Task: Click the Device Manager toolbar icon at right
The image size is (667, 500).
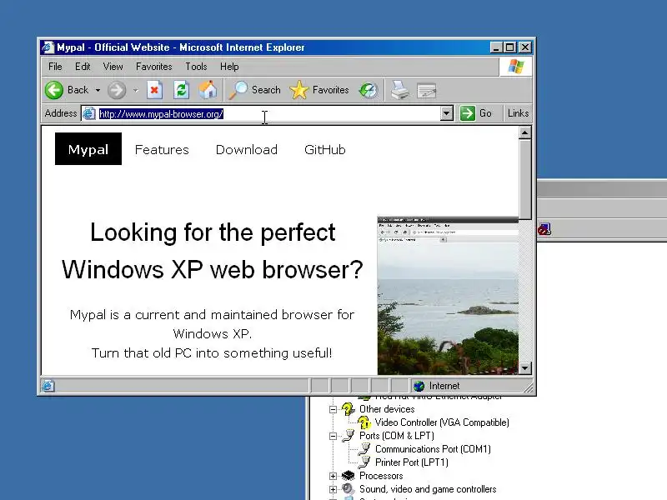Action: pyautogui.click(x=544, y=230)
